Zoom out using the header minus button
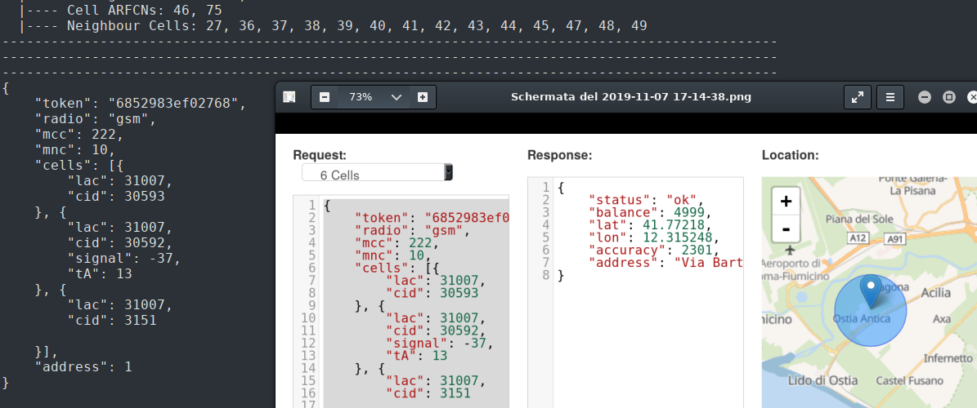 (325, 97)
